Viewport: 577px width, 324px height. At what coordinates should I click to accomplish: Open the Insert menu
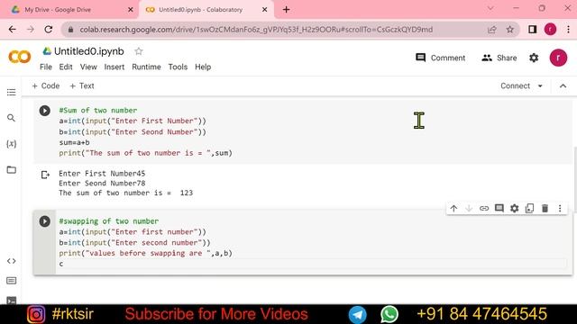coord(114,67)
